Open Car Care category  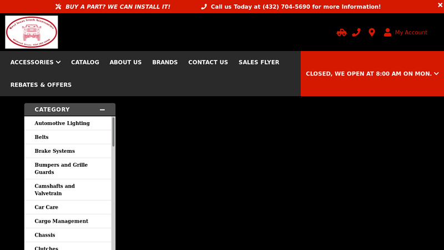click(x=68, y=207)
